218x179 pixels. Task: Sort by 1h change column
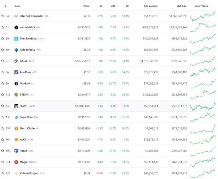[101, 6]
